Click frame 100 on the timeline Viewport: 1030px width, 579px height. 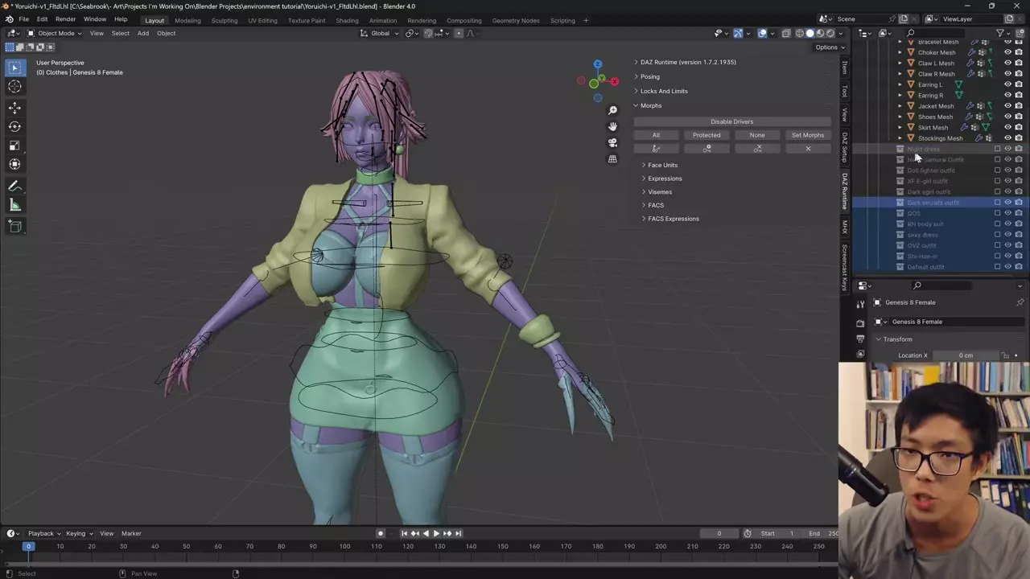tap(344, 547)
